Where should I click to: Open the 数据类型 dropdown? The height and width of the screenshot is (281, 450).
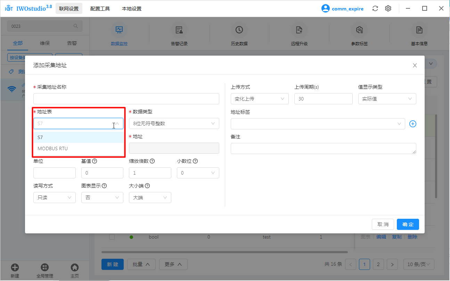(x=174, y=123)
